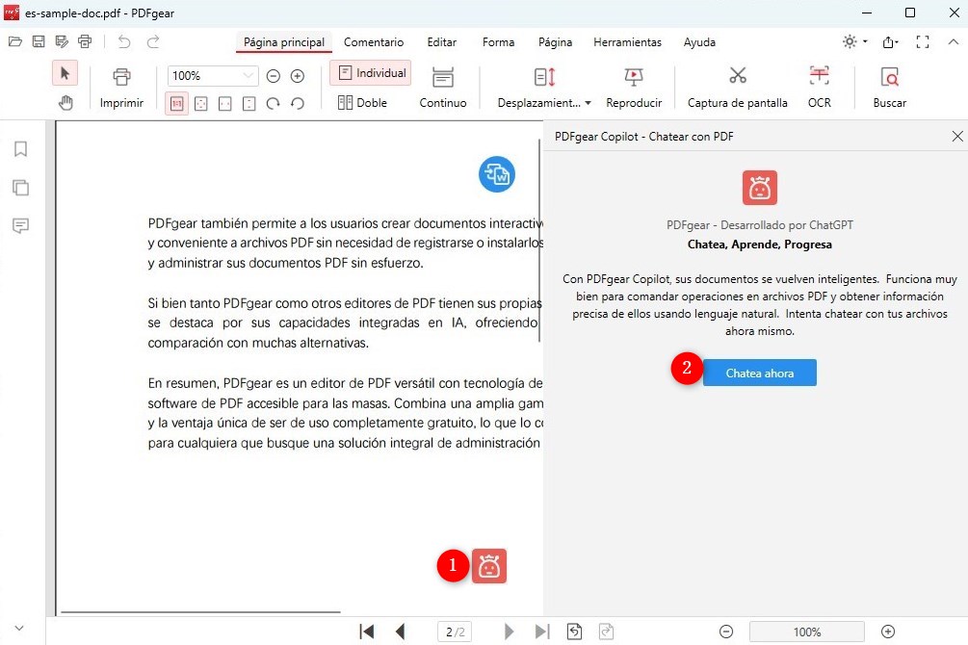This screenshot has width=968, height=645.
Task: Click the blue convert to Word icon
Action: click(496, 174)
